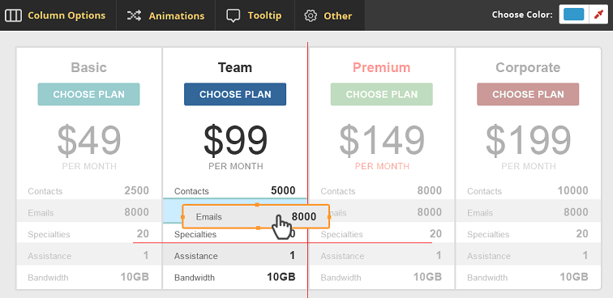Click the Tooltip speech bubble icon
This screenshot has height=298, width=613.
[x=233, y=16]
